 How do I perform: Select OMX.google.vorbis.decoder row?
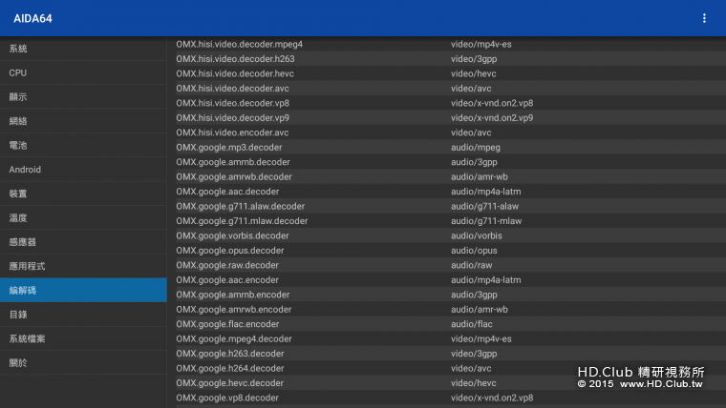tap(451, 235)
